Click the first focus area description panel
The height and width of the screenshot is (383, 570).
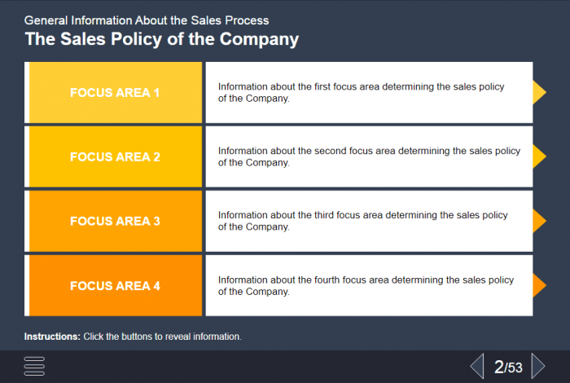[x=368, y=93]
